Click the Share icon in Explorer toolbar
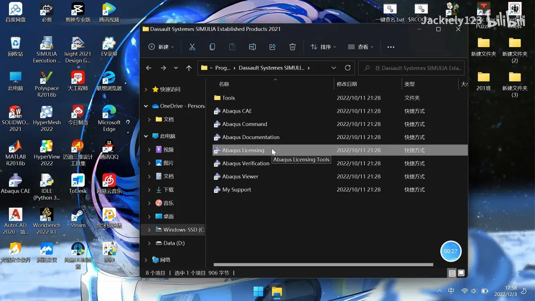The width and height of the screenshot is (535, 301). (x=272, y=47)
